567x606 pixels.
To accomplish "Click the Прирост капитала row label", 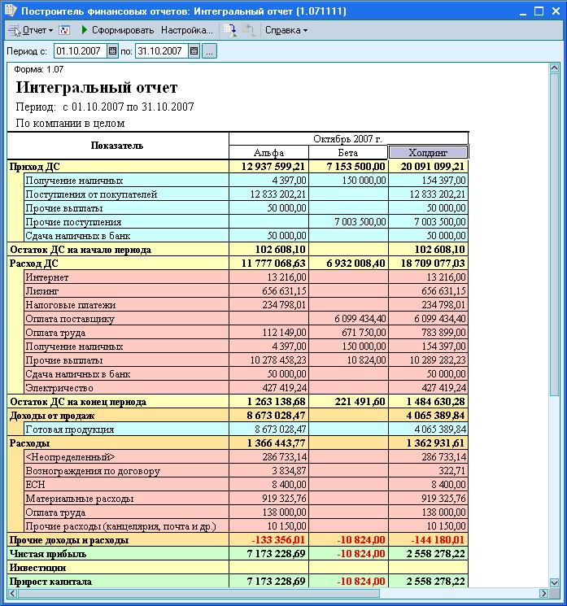I will point(50,582).
